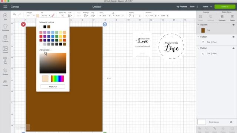Click the Make It button
Screen dimensions: 237x133
pos(225,7)
